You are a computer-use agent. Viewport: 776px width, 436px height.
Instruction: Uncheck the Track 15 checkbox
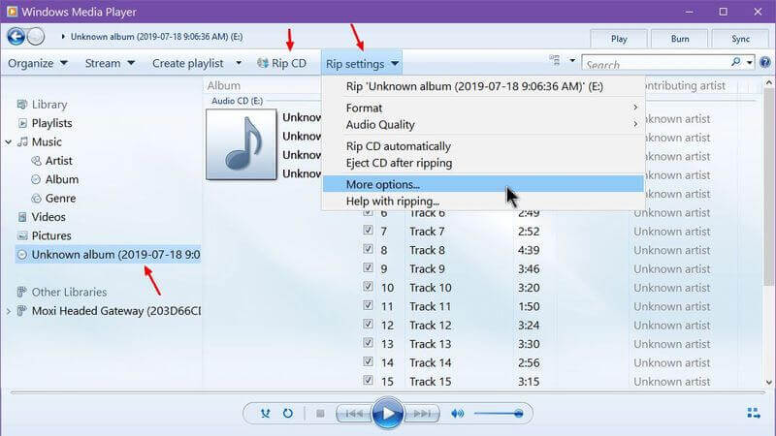368,380
